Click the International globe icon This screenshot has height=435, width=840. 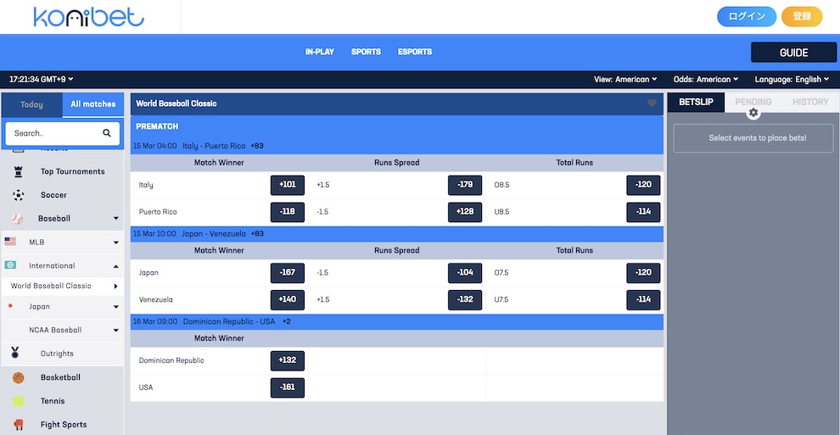[x=10, y=265]
